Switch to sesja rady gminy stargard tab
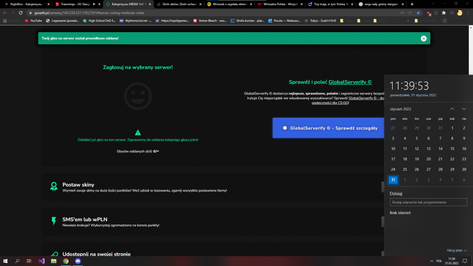The height and width of the screenshot is (266, 473). [x=381, y=4]
